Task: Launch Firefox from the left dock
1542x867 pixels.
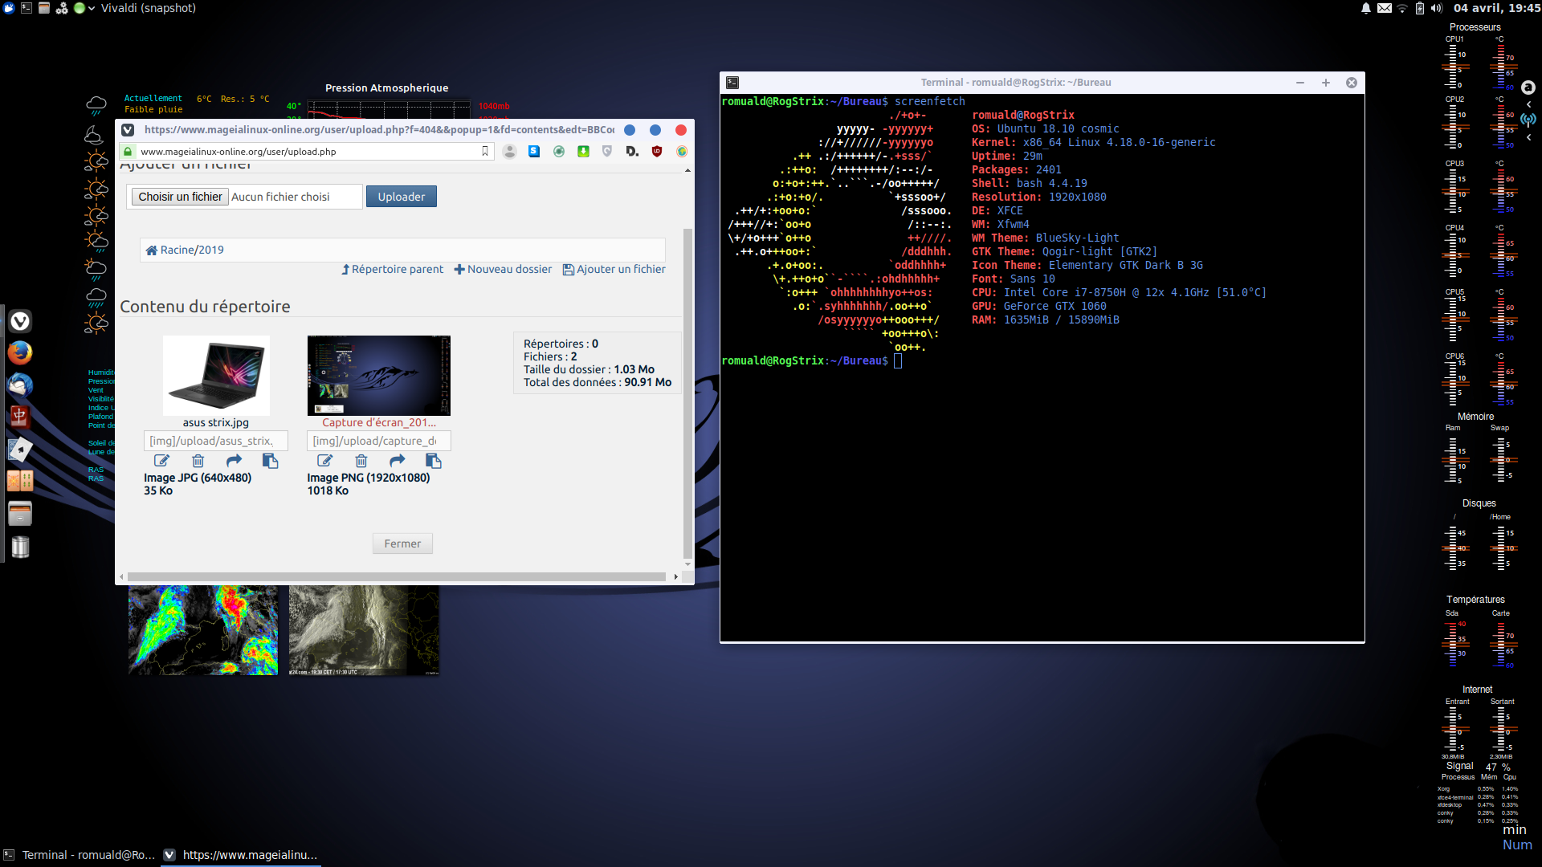Action: click(x=20, y=353)
